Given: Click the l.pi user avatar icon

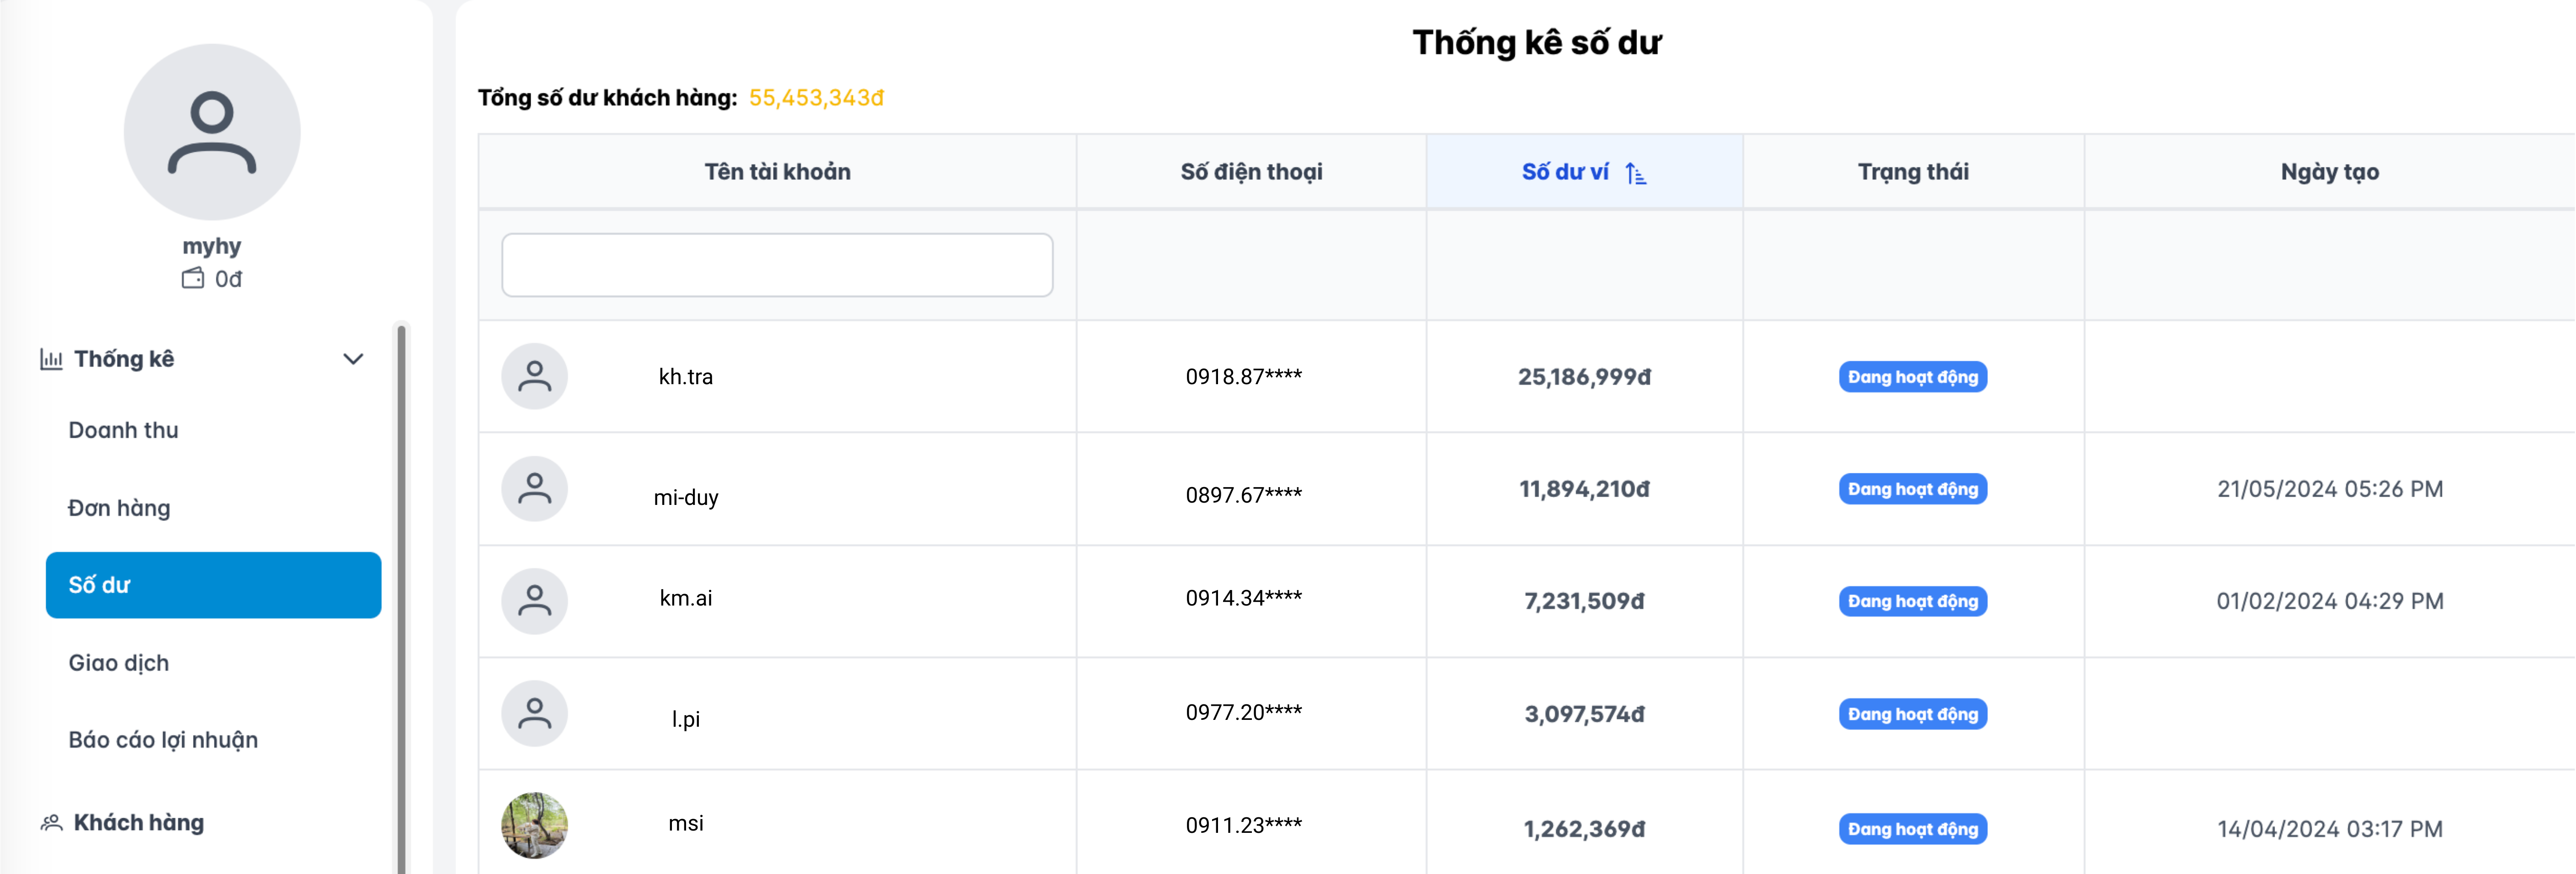Looking at the screenshot, I should coord(535,714).
